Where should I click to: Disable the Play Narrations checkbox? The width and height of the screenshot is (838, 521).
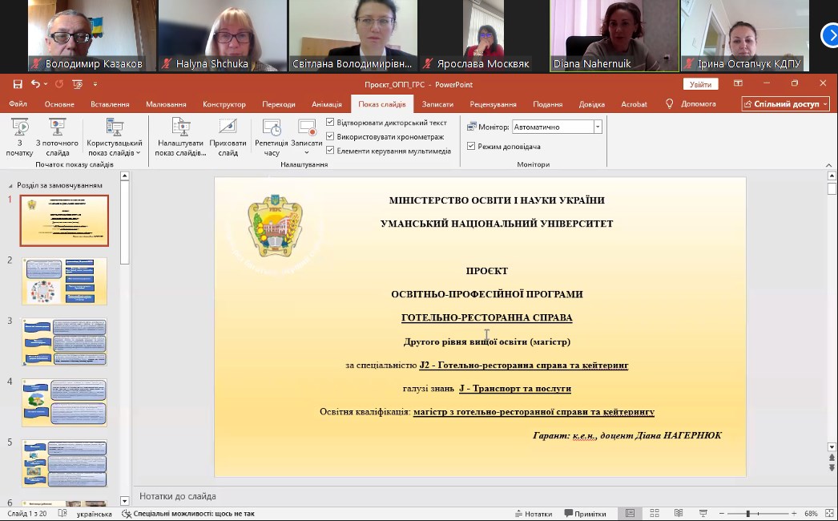(x=330, y=123)
